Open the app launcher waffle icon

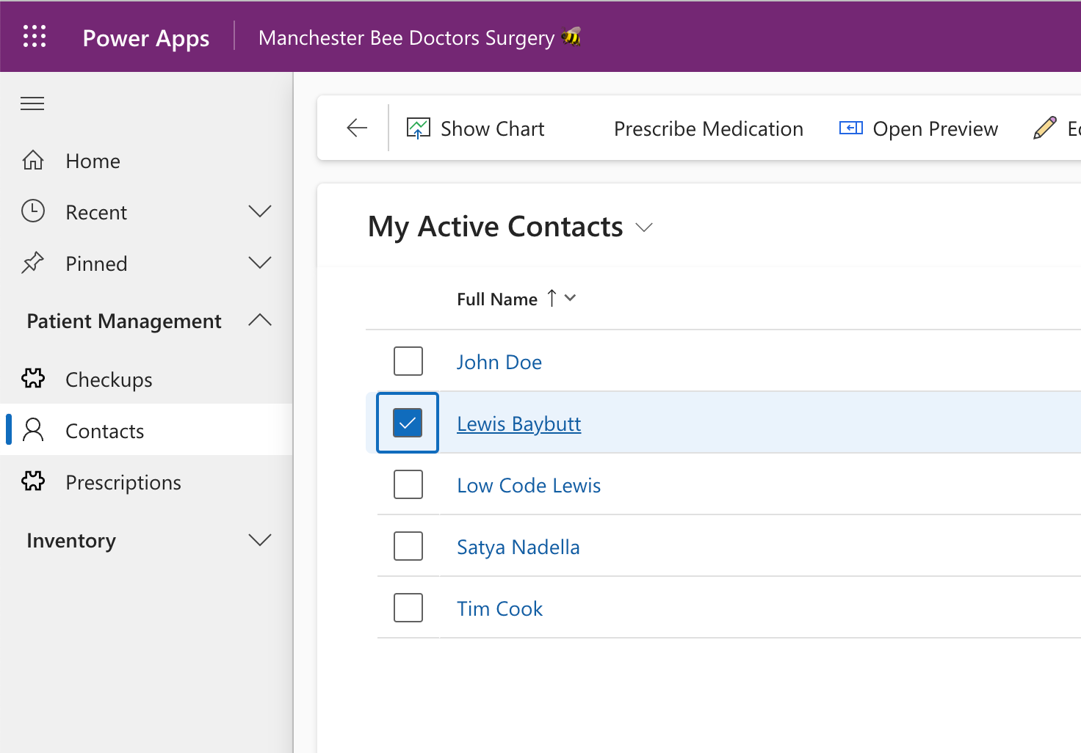pyautogui.click(x=35, y=36)
